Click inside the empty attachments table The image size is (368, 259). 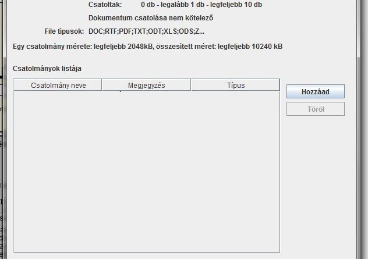point(146,169)
